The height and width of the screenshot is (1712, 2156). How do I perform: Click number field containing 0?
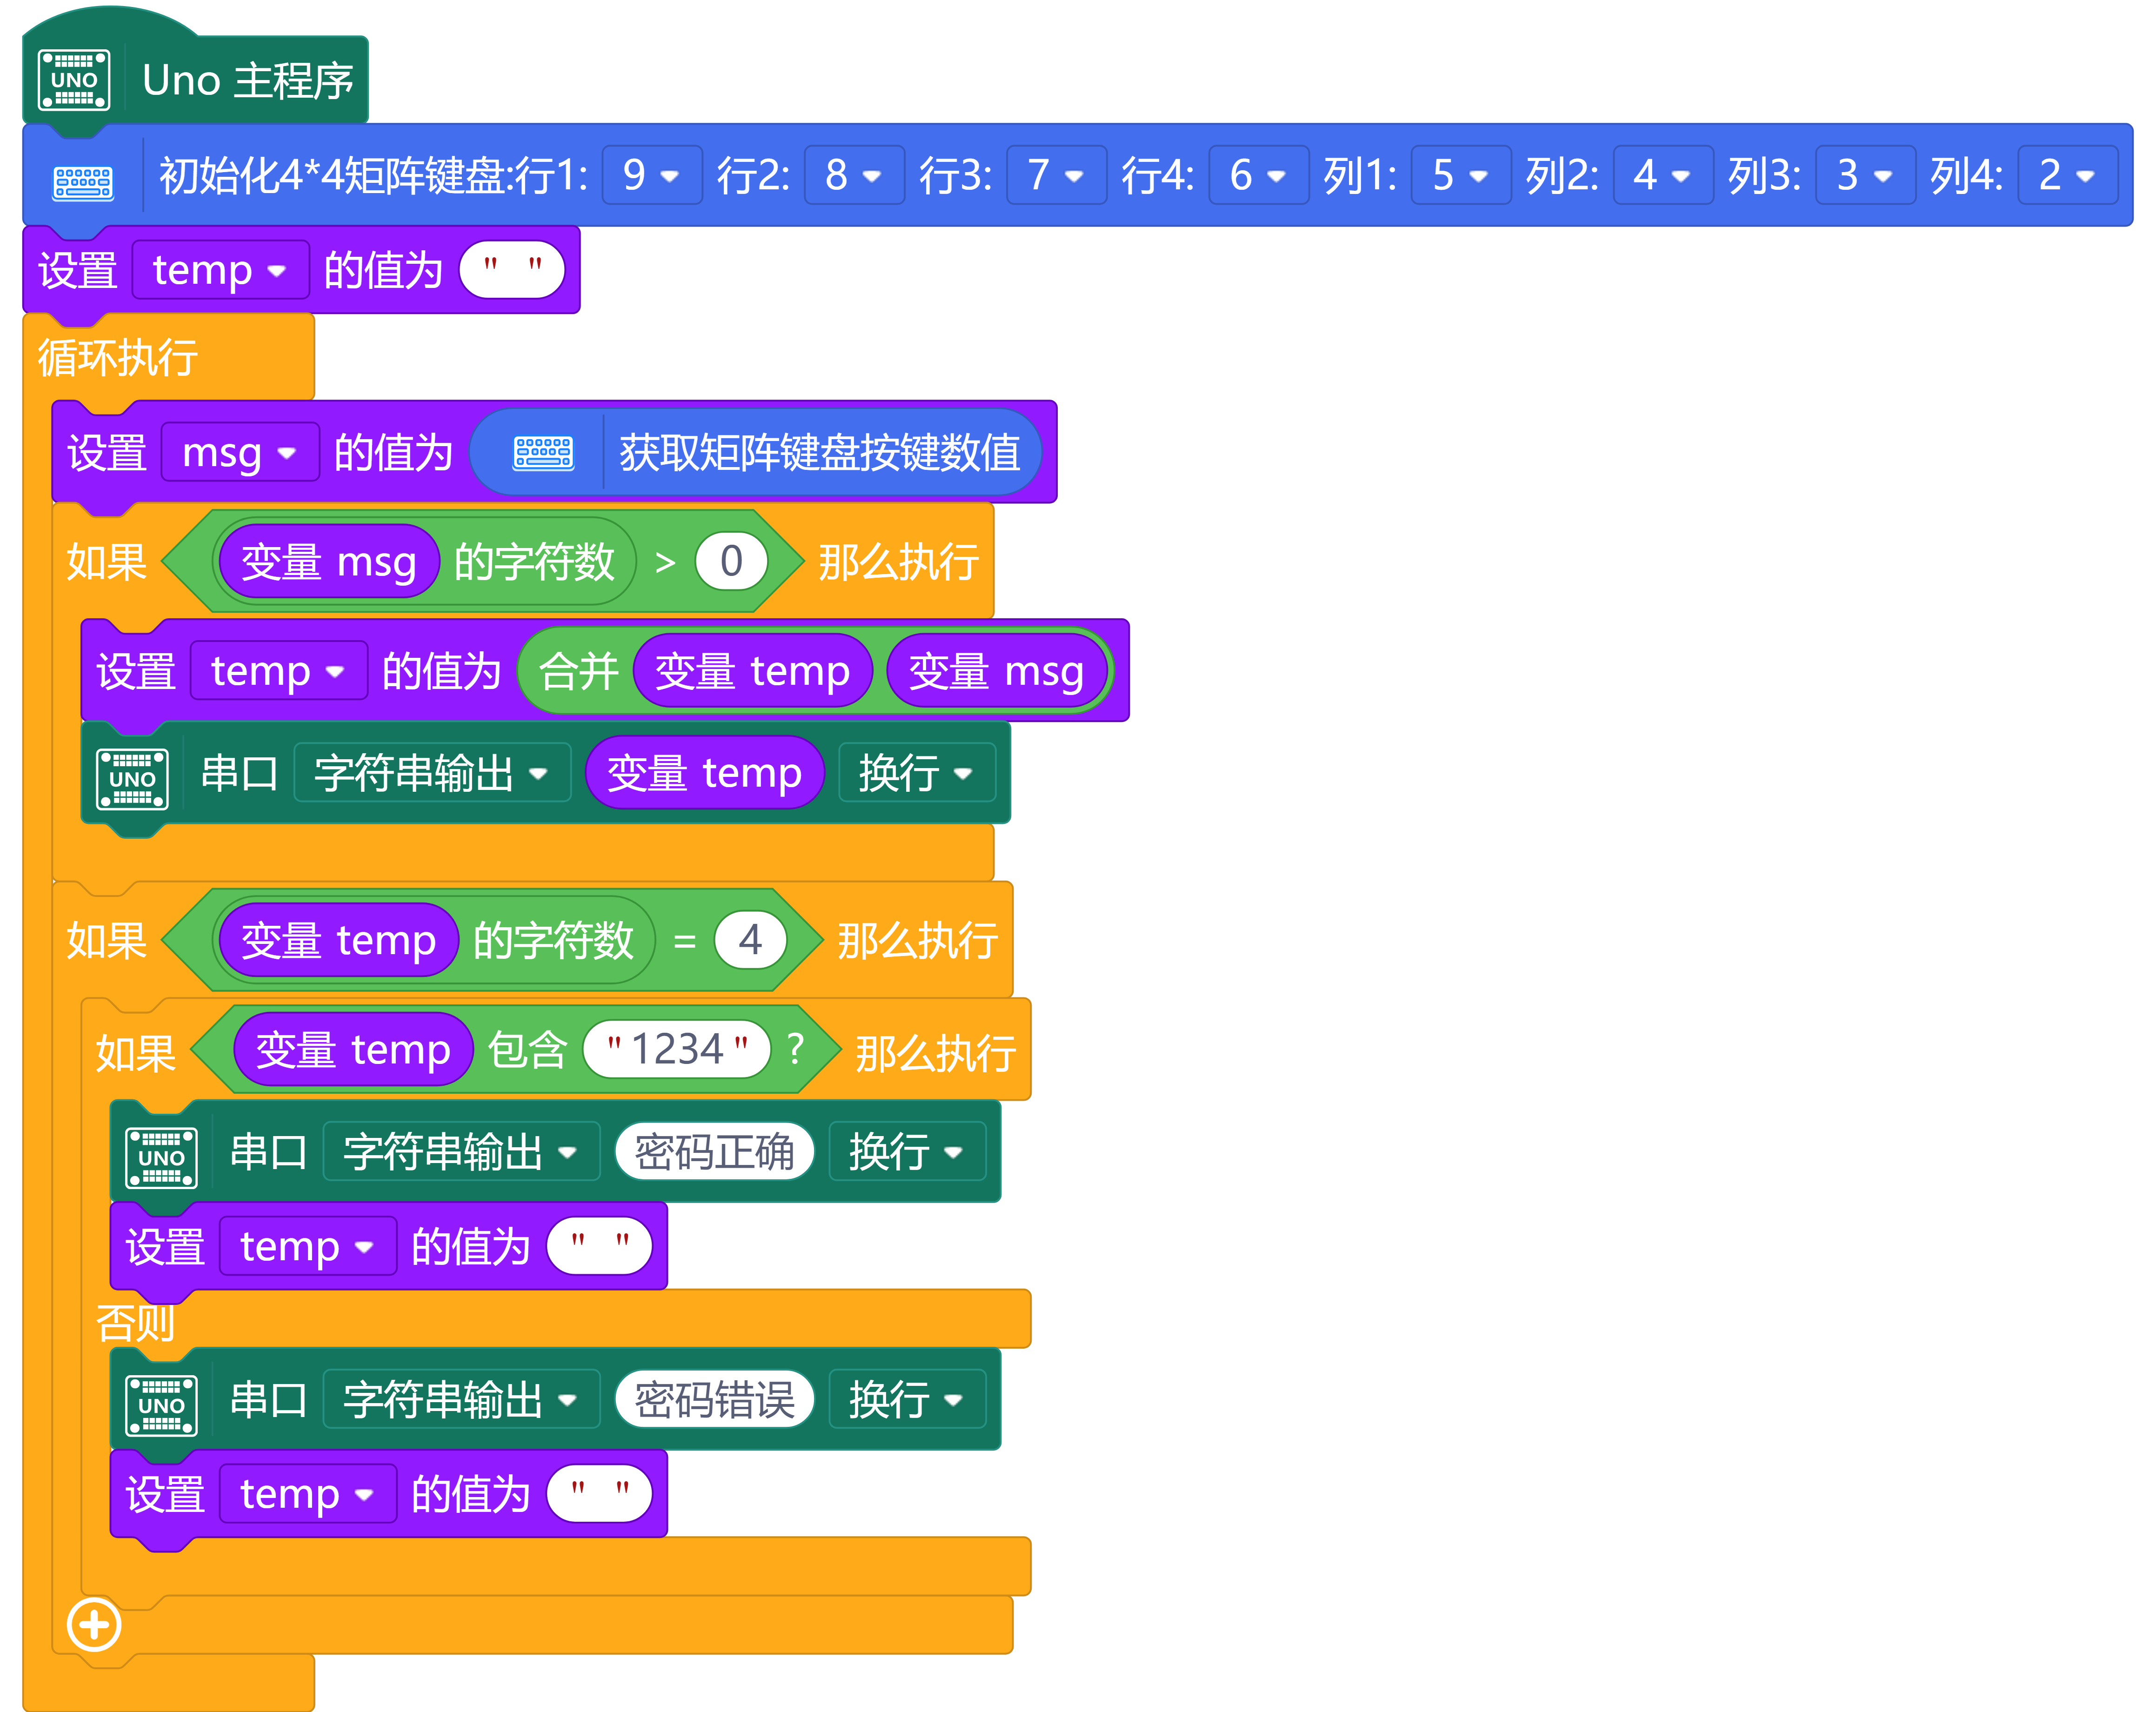731,561
